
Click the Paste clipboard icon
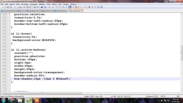(x=30, y=7)
